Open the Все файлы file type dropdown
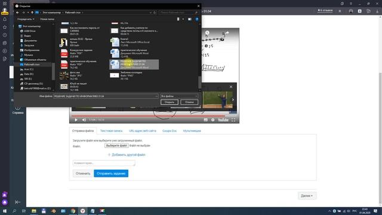382x215 pixels. pyautogui.click(x=179, y=96)
